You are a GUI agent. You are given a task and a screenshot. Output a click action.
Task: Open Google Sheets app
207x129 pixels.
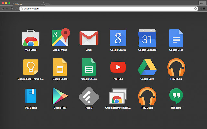click(x=89, y=67)
